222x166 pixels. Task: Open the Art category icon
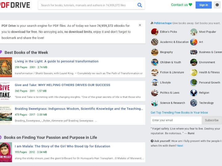click(194, 42)
